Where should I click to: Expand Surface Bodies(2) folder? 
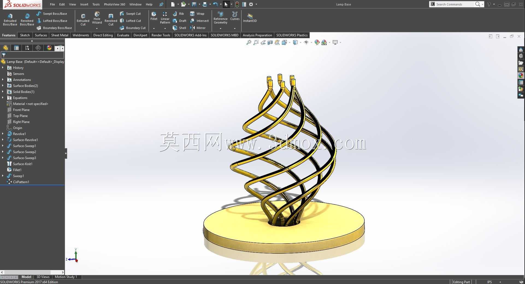3,86
